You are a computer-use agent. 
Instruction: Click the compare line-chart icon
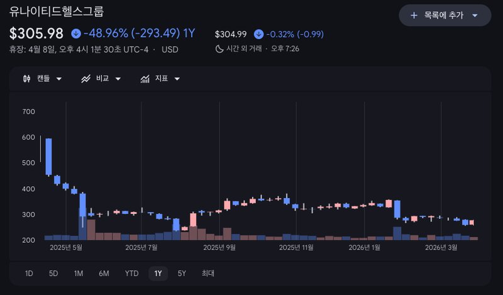pyautogui.click(x=86, y=79)
